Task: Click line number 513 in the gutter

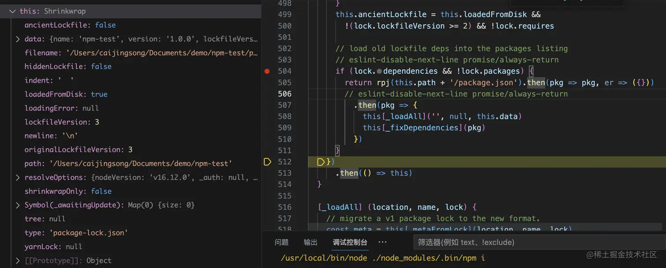Action: tap(285, 173)
